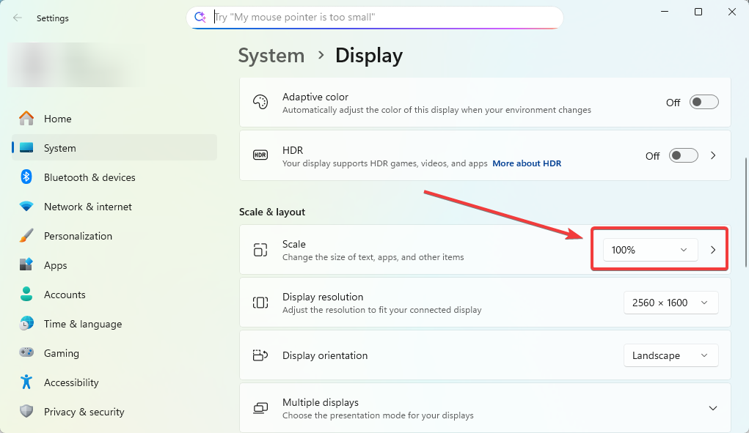Image resolution: width=749 pixels, height=433 pixels.
Task: Change Display orientation Landscape dropdown
Action: tap(671, 355)
